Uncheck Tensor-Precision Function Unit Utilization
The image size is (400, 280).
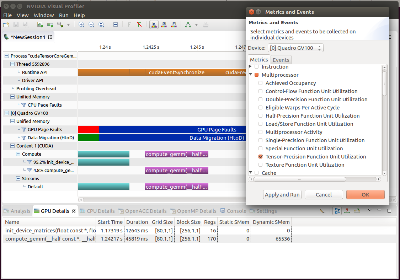[260, 156]
